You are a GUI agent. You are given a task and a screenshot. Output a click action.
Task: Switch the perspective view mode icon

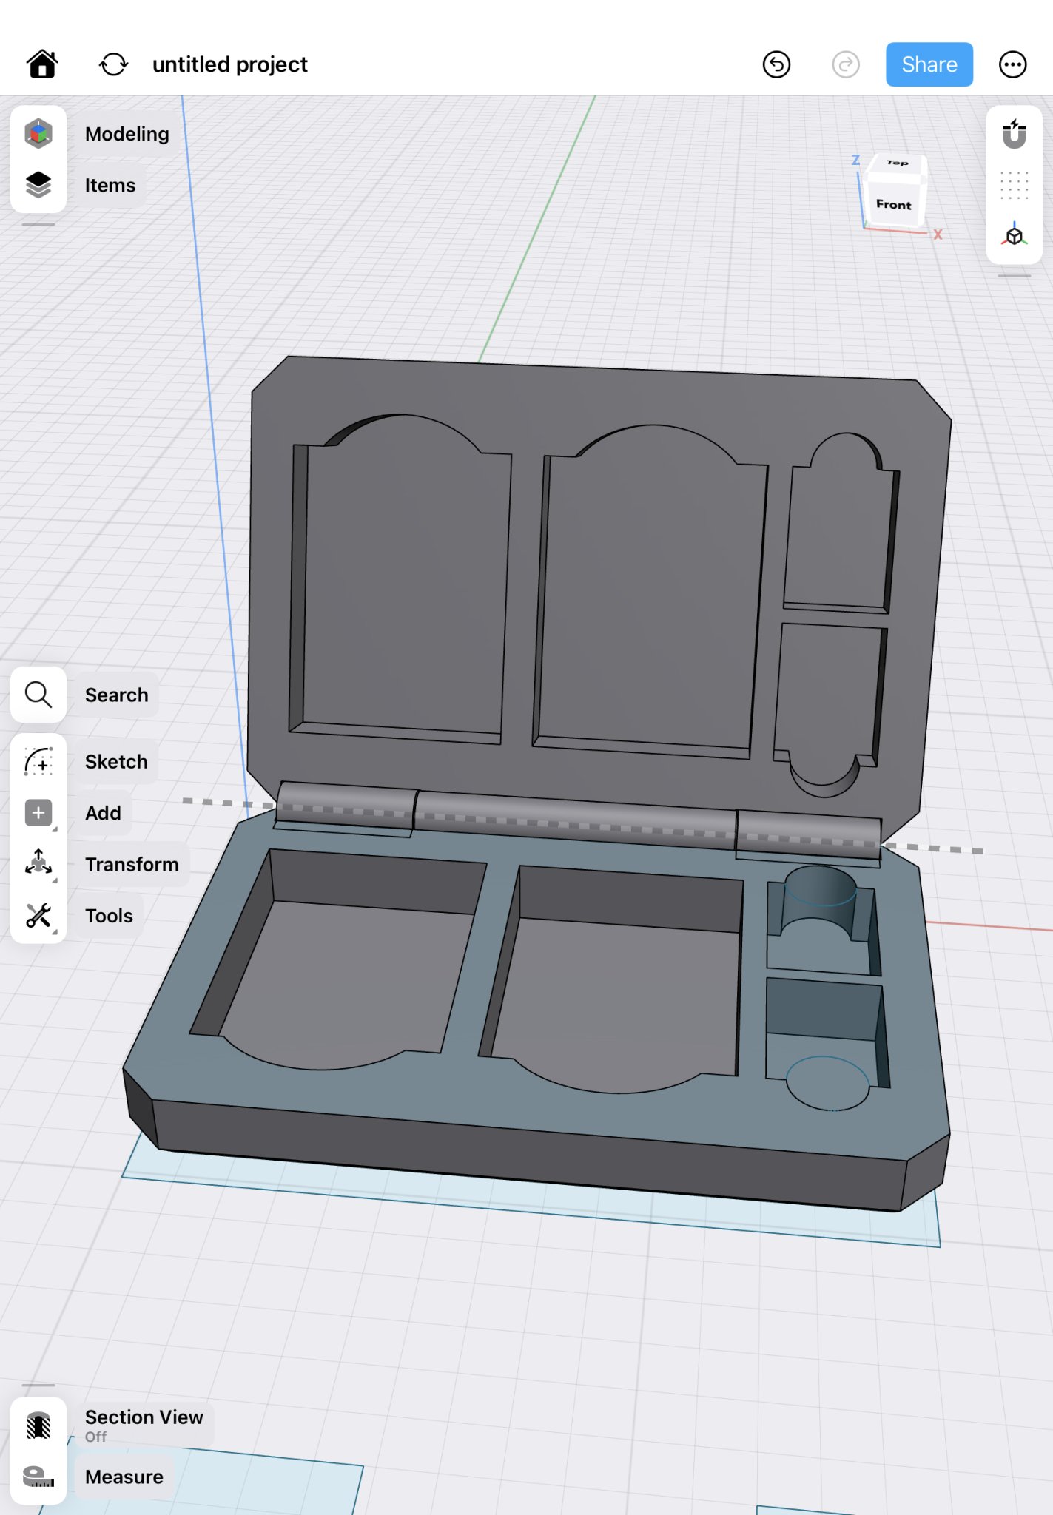1014,236
